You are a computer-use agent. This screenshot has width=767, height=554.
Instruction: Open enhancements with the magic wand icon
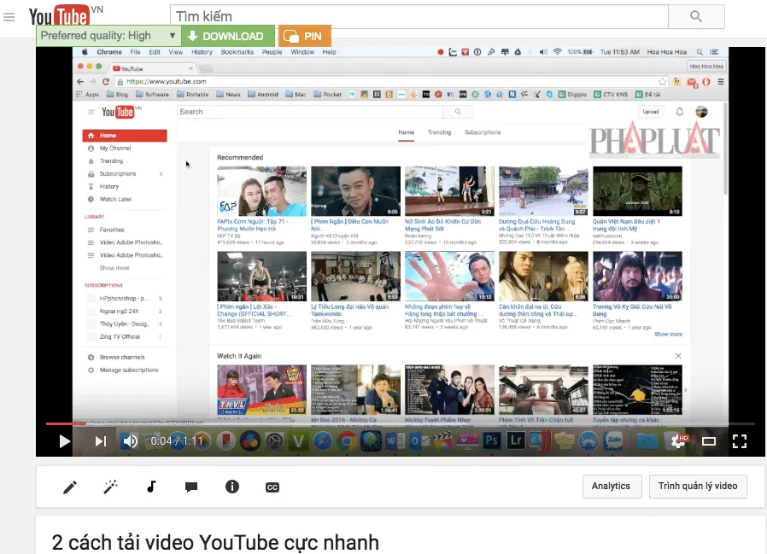[110, 487]
